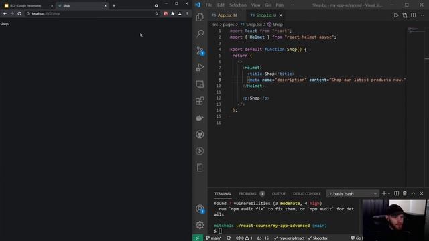The image size is (429, 241).
Task: Open the Remote Explorer view
Action: [x=200, y=84]
